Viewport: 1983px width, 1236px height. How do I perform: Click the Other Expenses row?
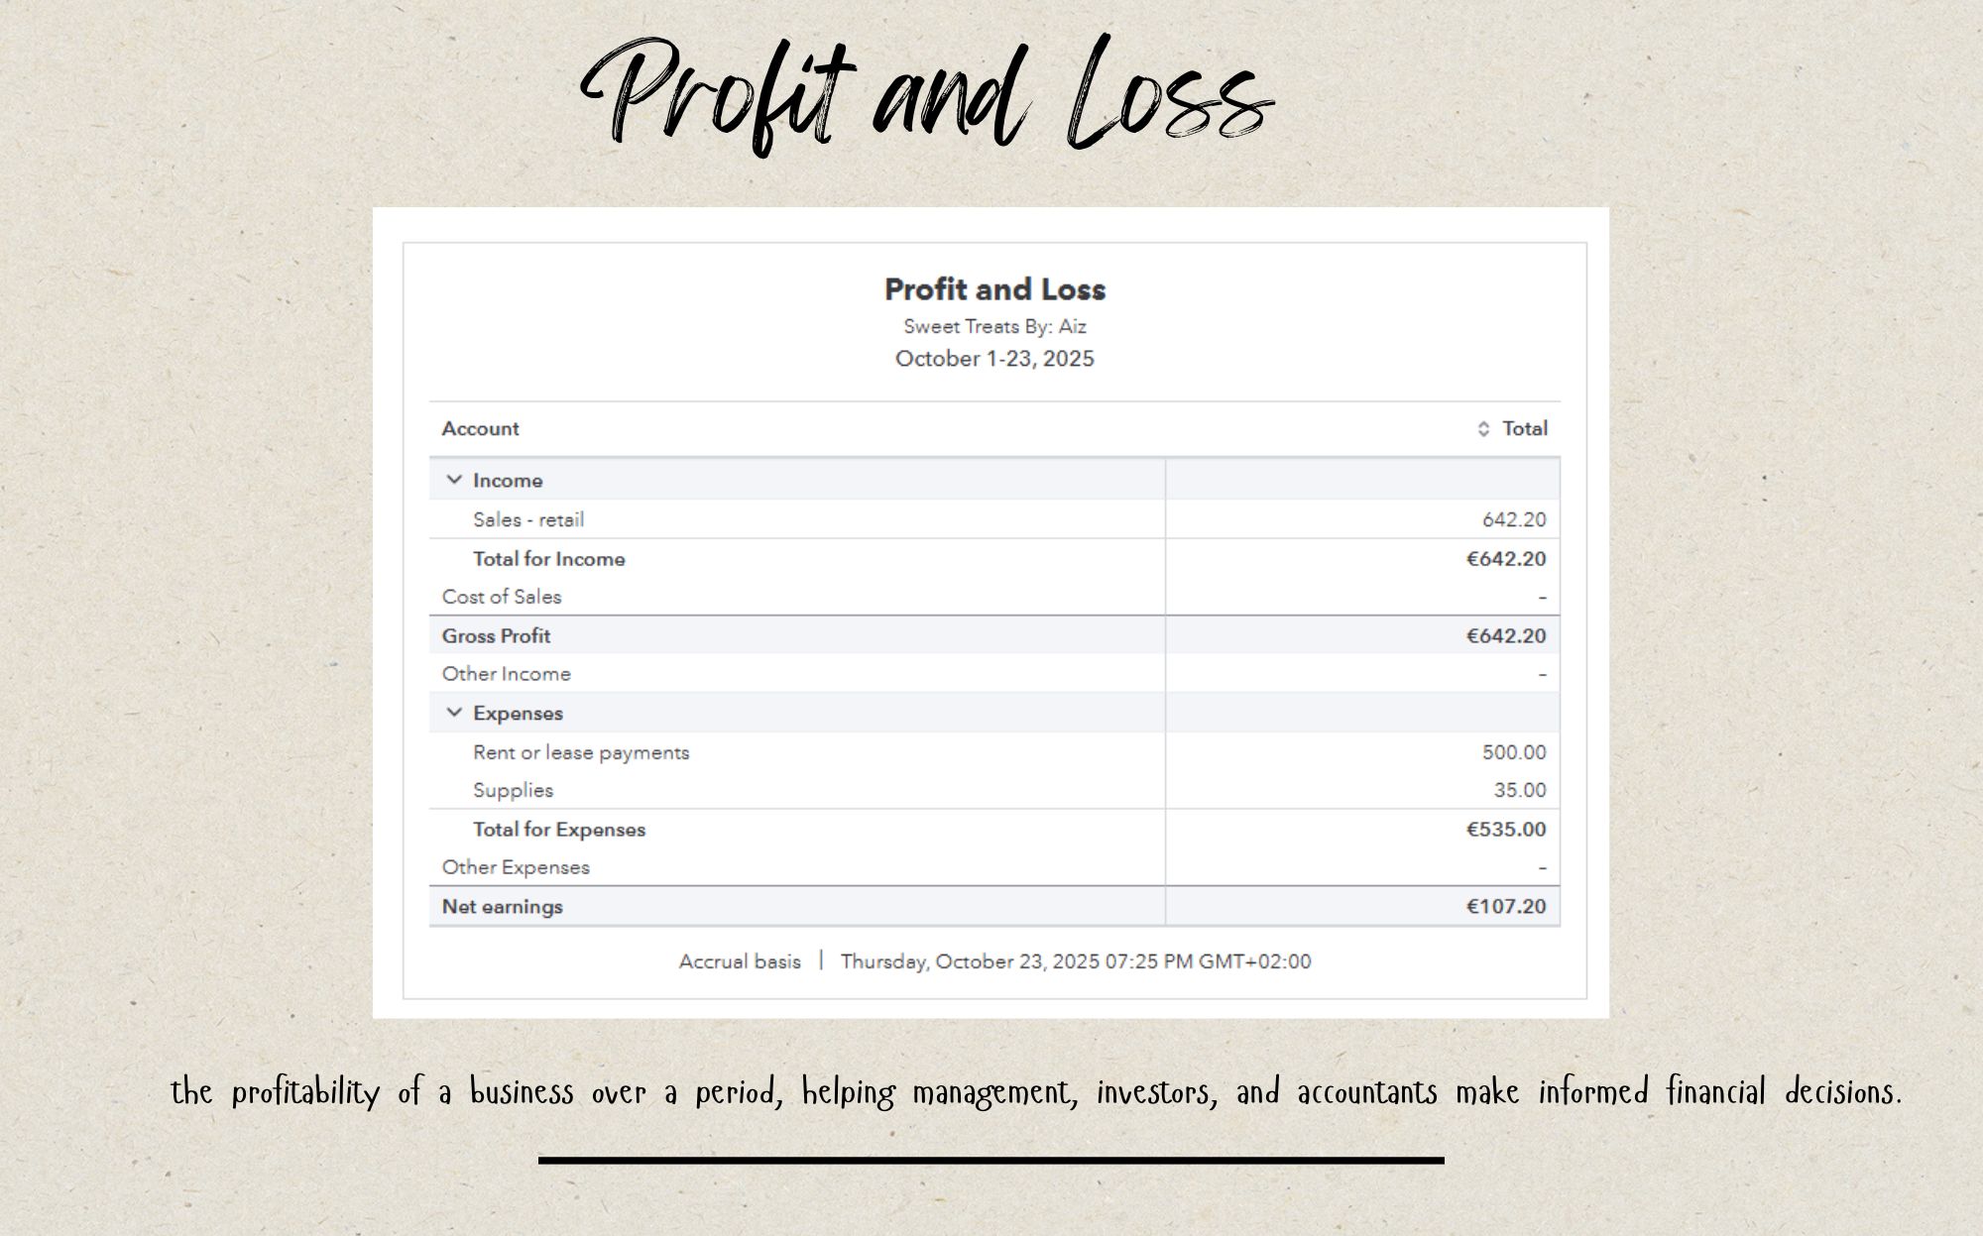point(516,867)
